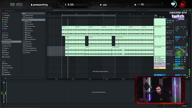Open Ext. In dropdown on 7 Audio
The image size is (192, 108).
170,37
